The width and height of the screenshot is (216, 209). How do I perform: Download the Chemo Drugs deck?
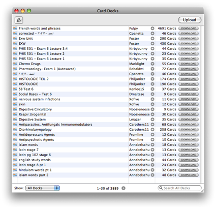click(189, 64)
